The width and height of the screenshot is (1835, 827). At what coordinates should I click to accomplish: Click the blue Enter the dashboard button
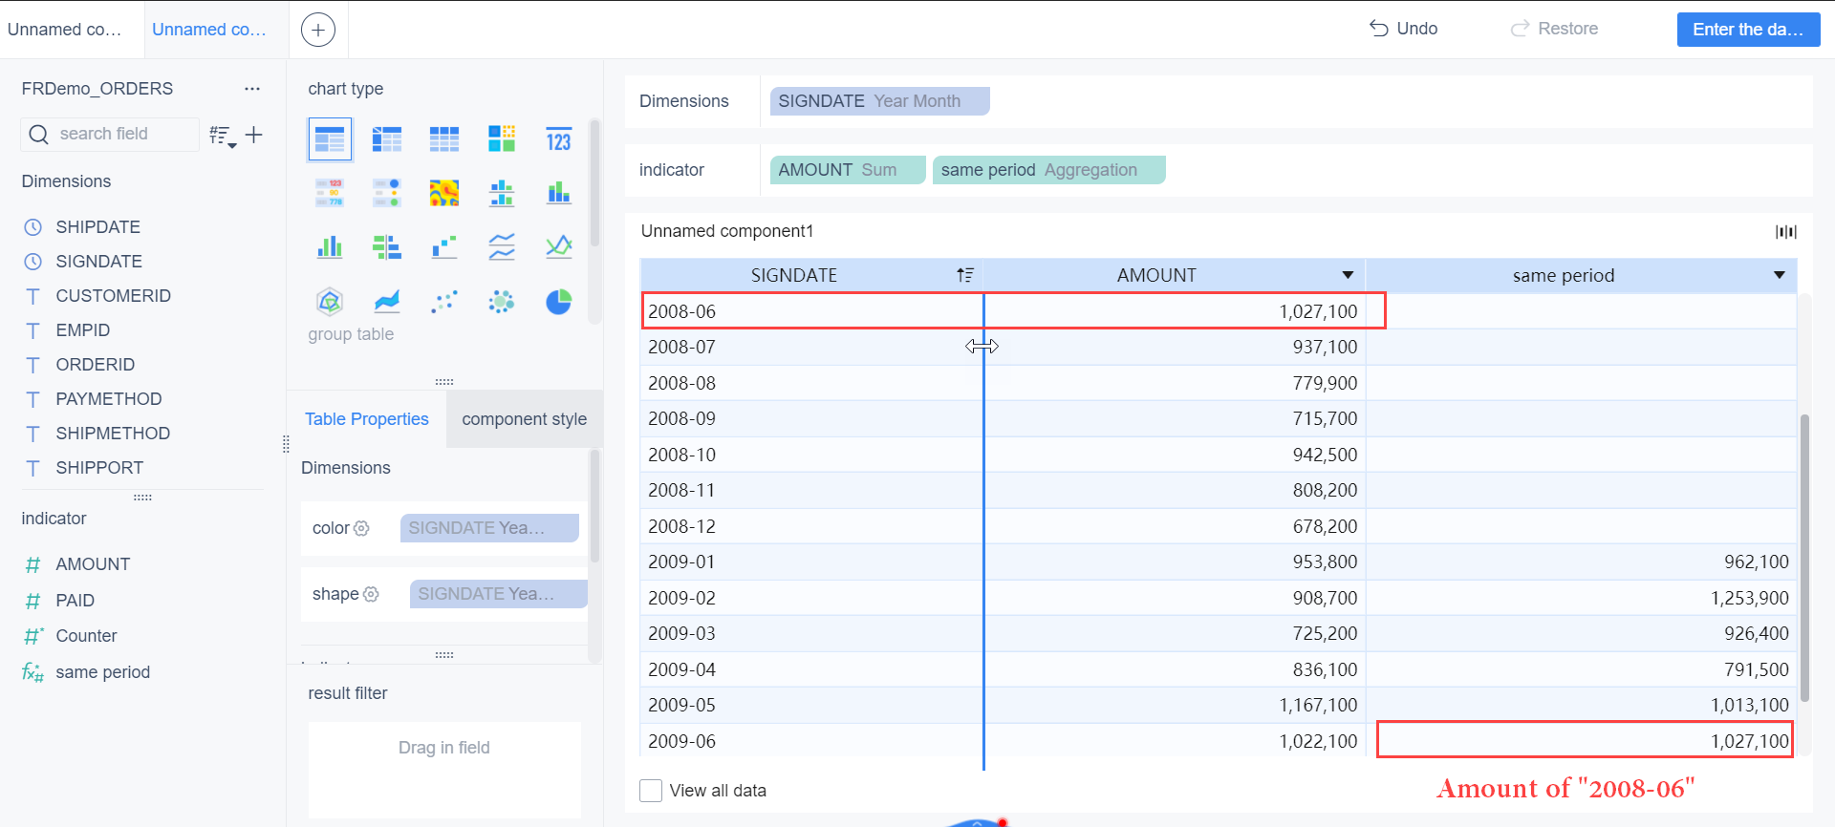coord(1747,29)
